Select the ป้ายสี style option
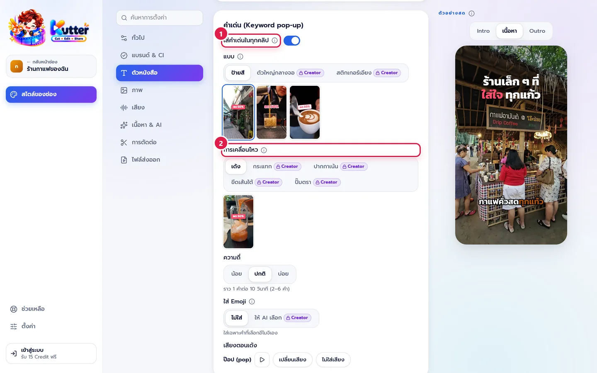Image resolution: width=597 pixels, height=373 pixels. click(238, 73)
